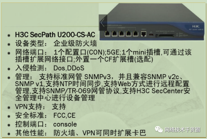207x139 pixels.
Task: Click the 设备类型 企业级防火墙 line
Action: pyautogui.click(x=56, y=43)
